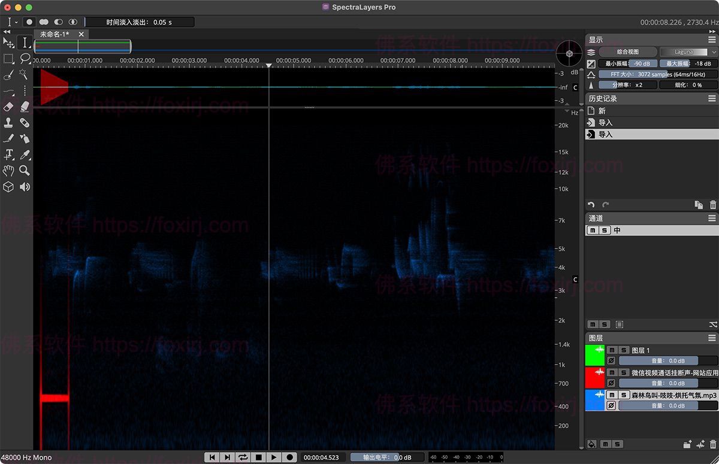Viewport: 719px width, 464px height.
Task: Toggle phase invert on 微信视频通话挂断声 layer
Action: tap(612, 382)
